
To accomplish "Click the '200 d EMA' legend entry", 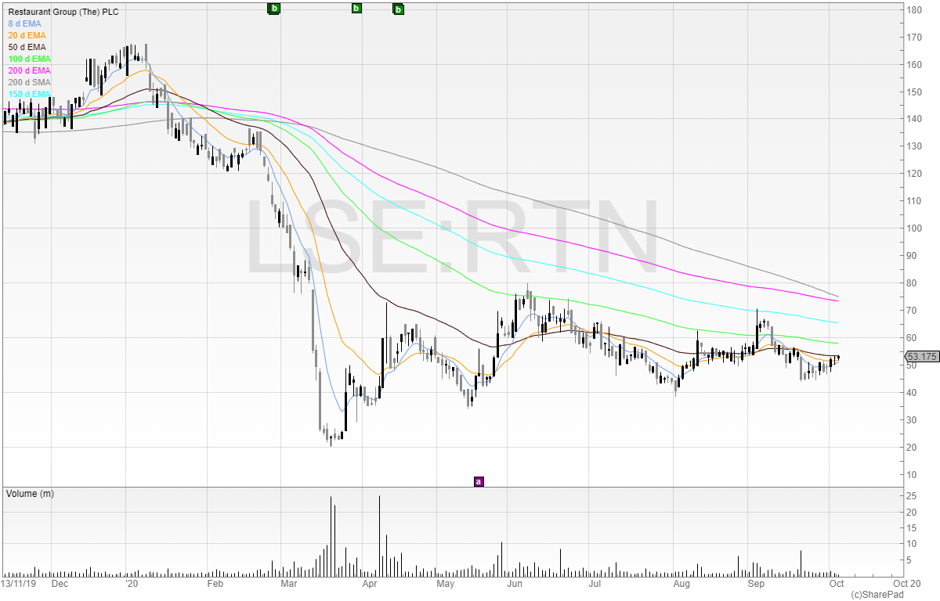I will pyautogui.click(x=29, y=70).
